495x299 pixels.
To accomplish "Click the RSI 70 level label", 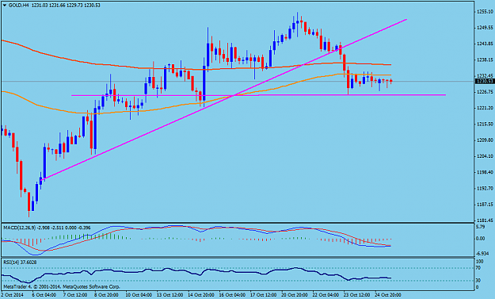I will point(478,268).
